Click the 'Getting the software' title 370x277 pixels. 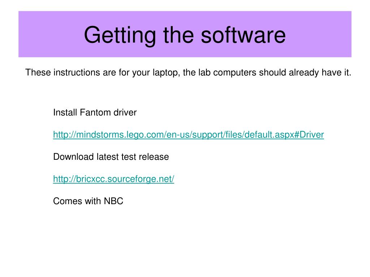tap(185, 35)
